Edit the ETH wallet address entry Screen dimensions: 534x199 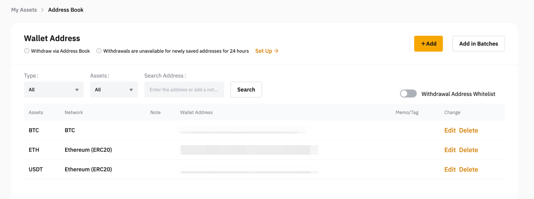click(x=450, y=150)
